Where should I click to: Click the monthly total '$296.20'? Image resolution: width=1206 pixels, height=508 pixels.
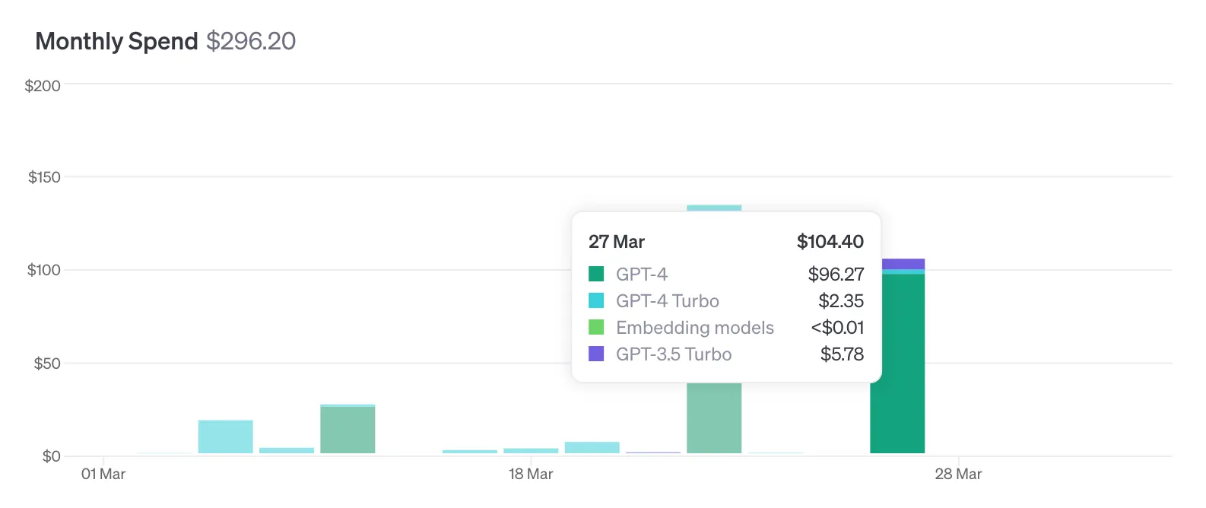tap(251, 41)
